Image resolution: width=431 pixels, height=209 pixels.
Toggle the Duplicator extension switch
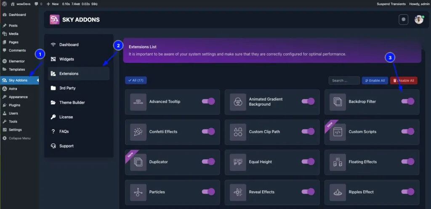(208, 162)
